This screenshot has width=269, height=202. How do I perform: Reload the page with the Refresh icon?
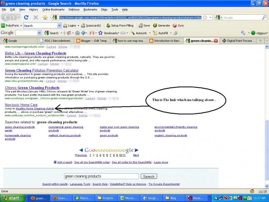[x=26, y=17]
